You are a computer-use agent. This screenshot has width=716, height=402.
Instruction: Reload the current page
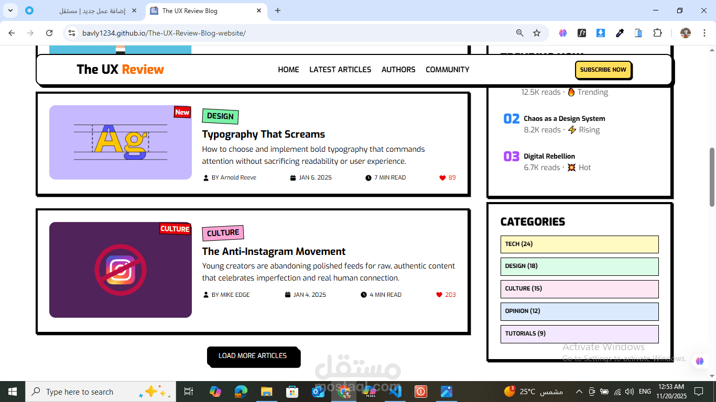pyautogui.click(x=49, y=33)
